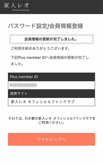Image resolution: width=103 pixels, height=165 pixels.
Task: Click the orange button's サイトトップへ label
Action: (52, 139)
